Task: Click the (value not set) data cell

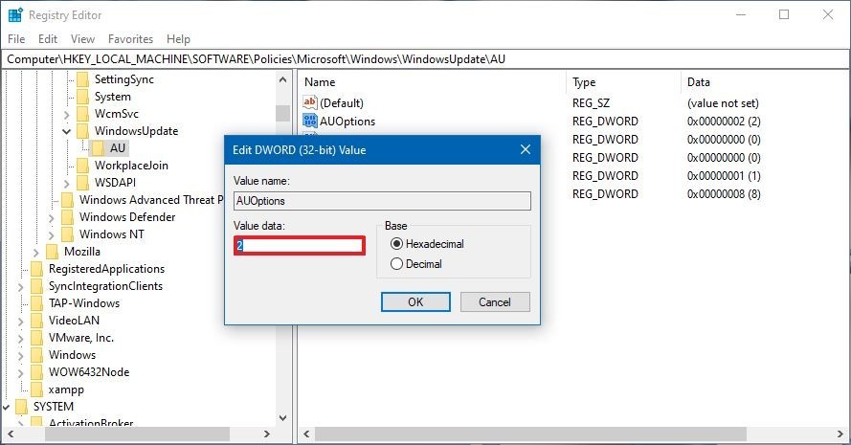Action: tap(723, 103)
